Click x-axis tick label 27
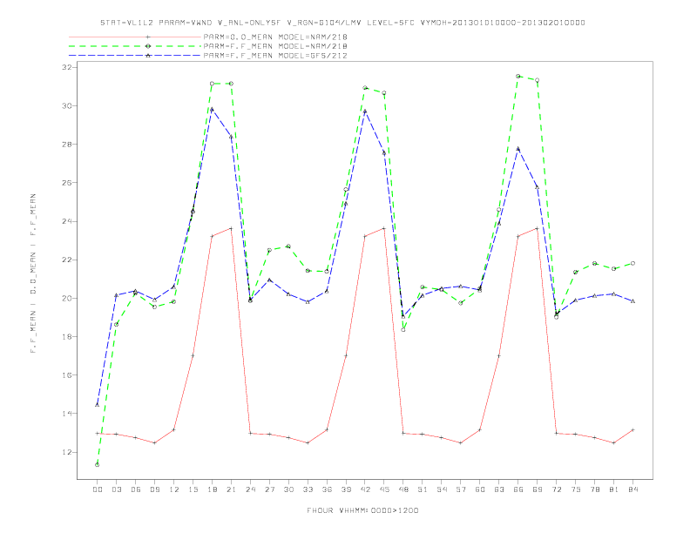 pyautogui.click(x=269, y=489)
